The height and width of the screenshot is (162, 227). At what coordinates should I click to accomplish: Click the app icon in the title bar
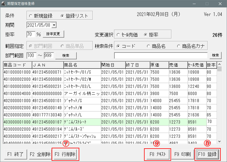pyautogui.click(x=4, y=4)
